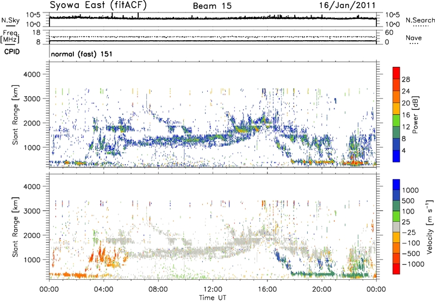This screenshot has width=435, height=301.
Task: Select the "60" Nave axis value
Action: coord(389,33)
